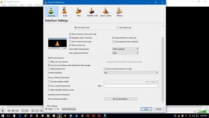Open the Video menu in VLC menu bar

click(30, 5)
